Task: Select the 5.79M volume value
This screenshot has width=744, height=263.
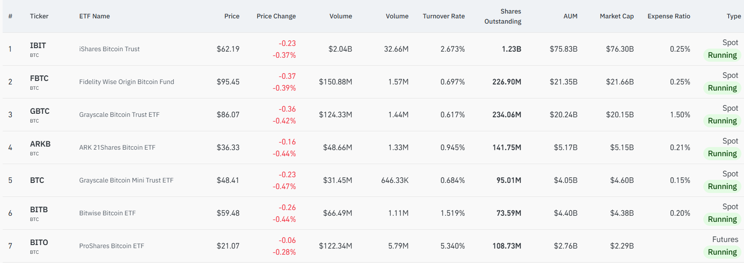Action: 398,246
